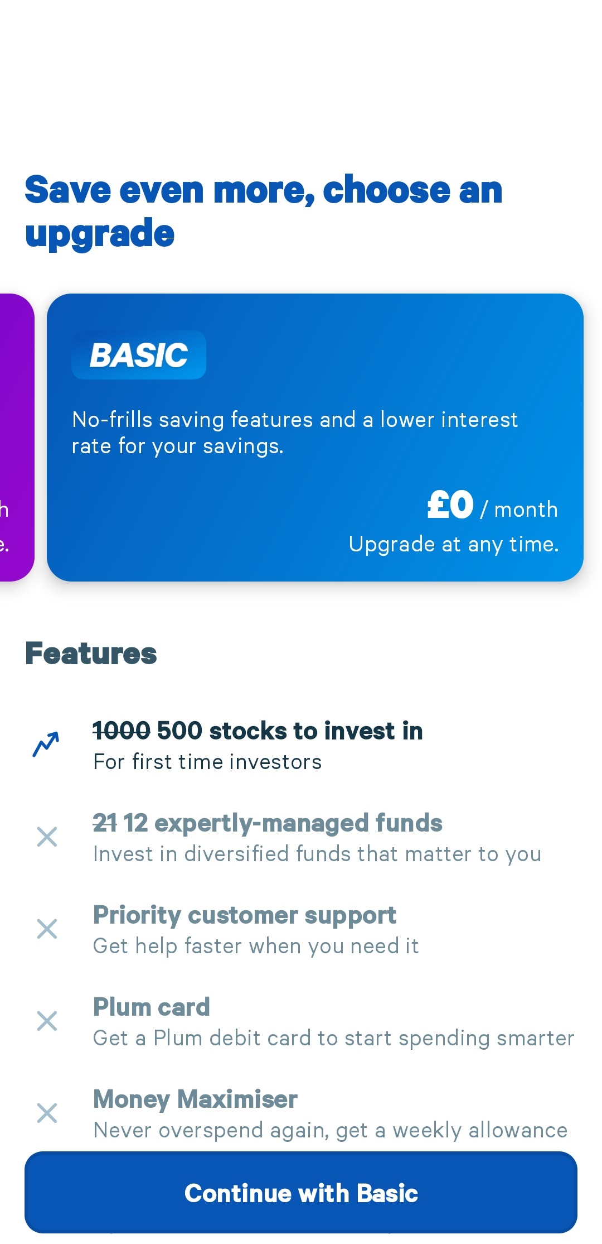The width and height of the screenshot is (602, 1244).
Task: Tap the BASIC badge on the plan card
Action: pyautogui.click(x=139, y=355)
